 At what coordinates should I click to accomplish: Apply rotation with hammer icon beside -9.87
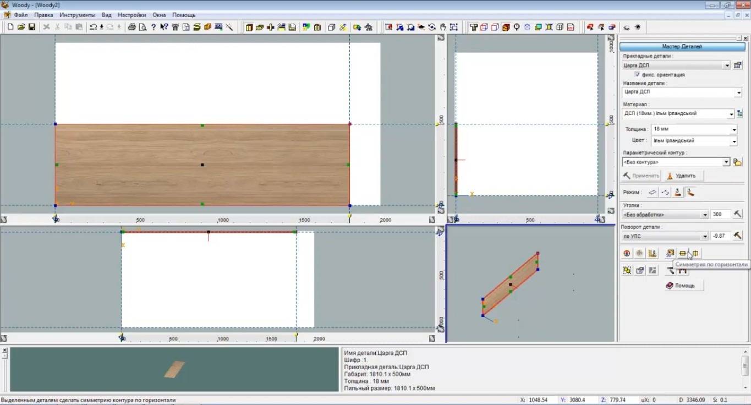point(738,236)
